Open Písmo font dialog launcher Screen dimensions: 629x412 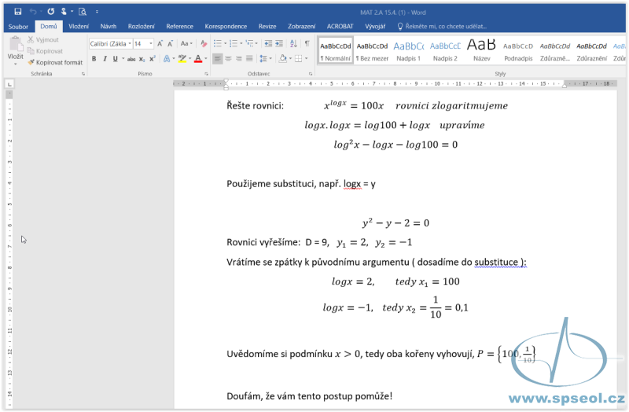[x=206, y=74]
